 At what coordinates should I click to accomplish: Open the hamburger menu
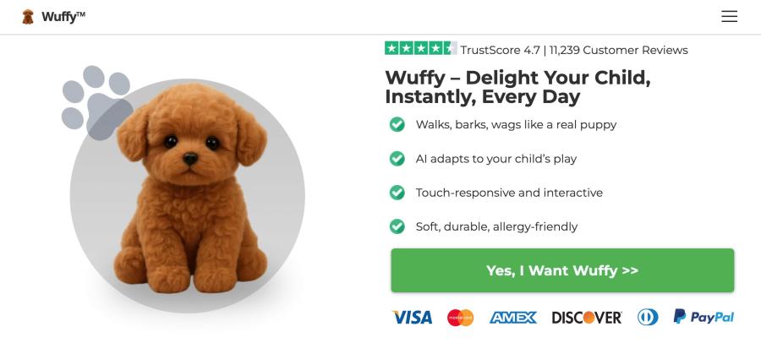click(x=729, y=16)
